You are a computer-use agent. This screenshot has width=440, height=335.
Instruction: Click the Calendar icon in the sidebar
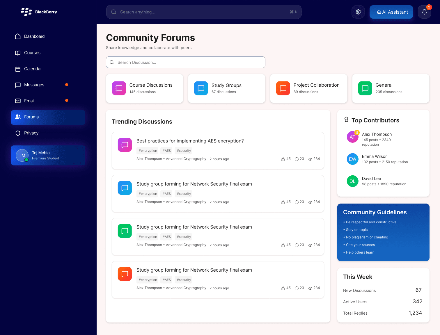[18, 69]
